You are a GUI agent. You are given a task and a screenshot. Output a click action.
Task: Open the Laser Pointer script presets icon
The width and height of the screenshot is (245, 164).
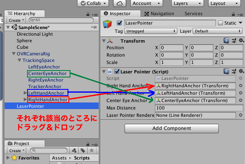tap(234, 72)
